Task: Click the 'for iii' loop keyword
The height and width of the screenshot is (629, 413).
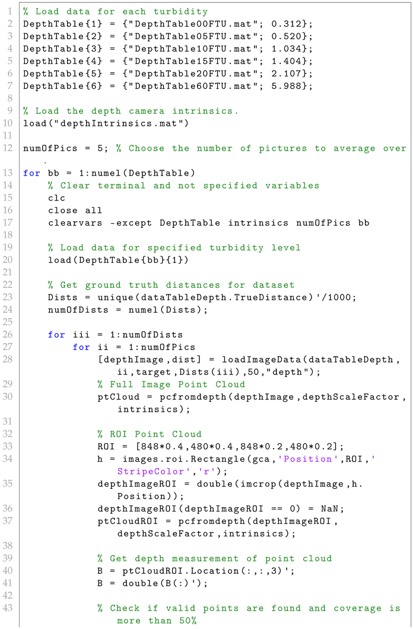Action: point(58,335)
